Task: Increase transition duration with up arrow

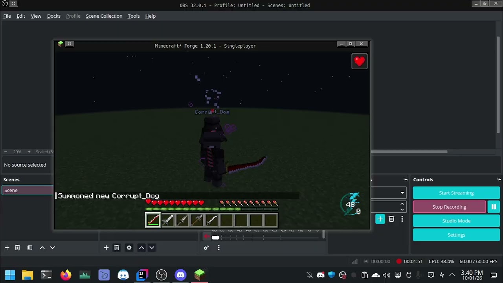Action: (402, 204)
